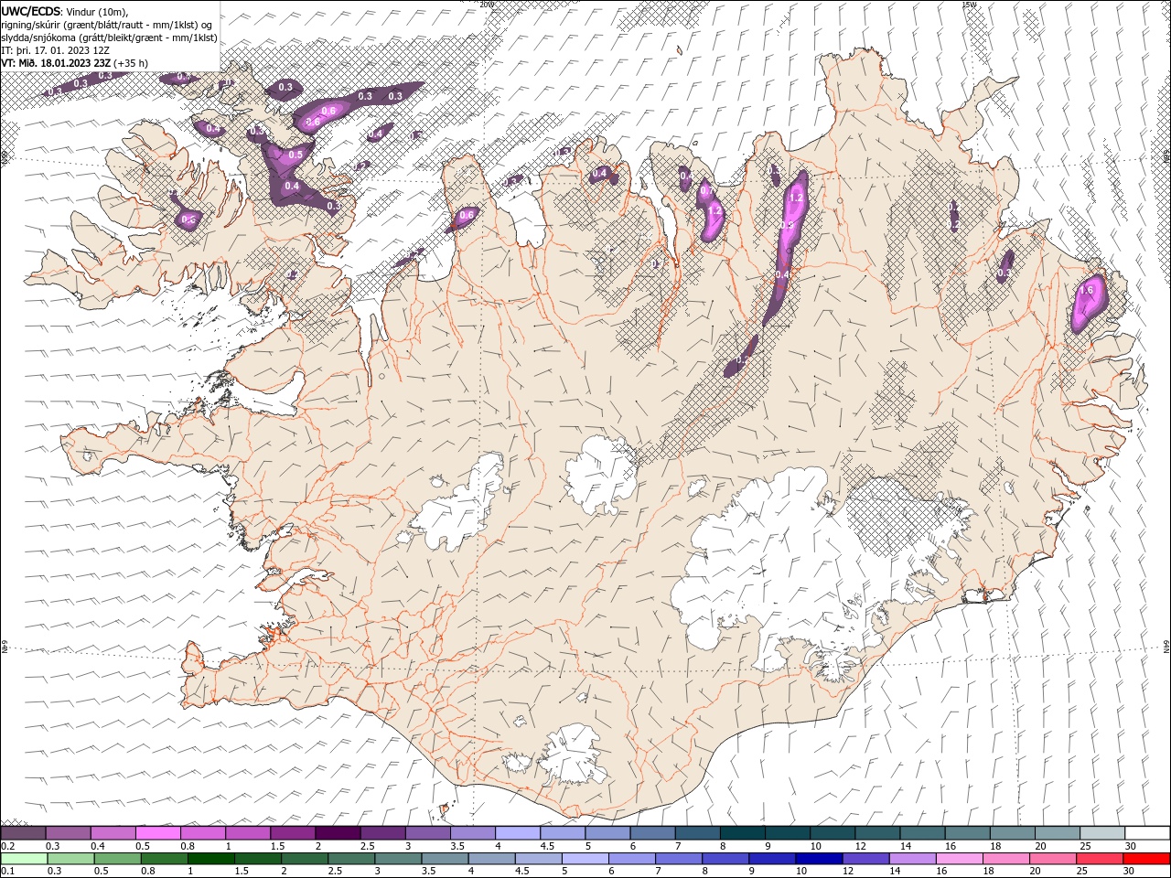The image size is (1171, 878).
Task: Select the 4–4.5 periwinkle swatch in the lower row
Action: [492, 859]
